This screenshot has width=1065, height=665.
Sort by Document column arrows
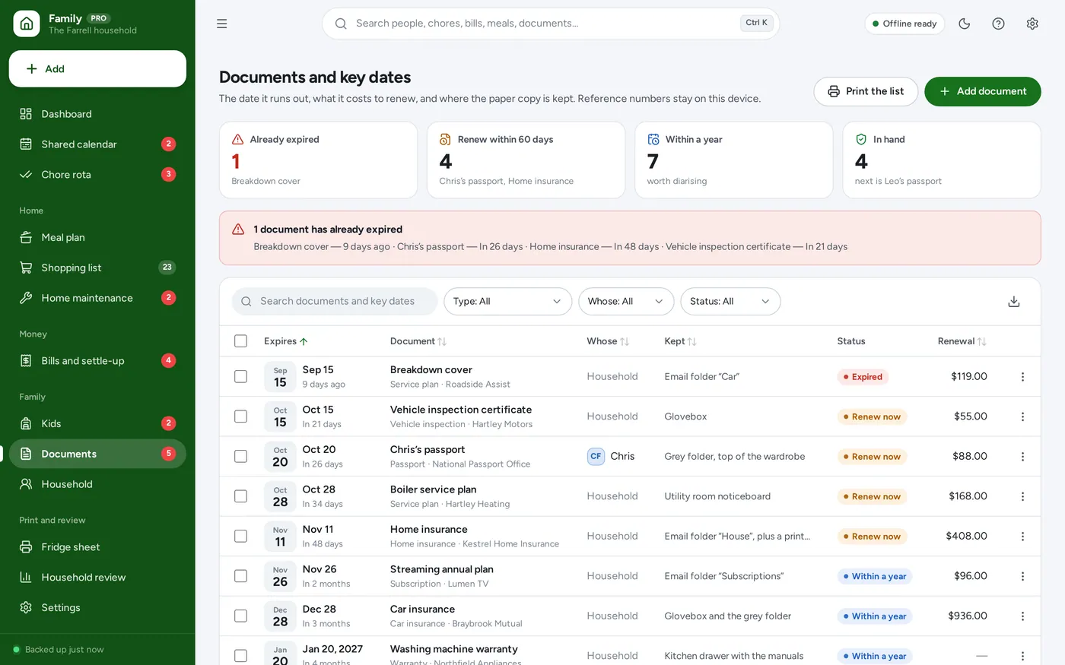click(442, 342)
